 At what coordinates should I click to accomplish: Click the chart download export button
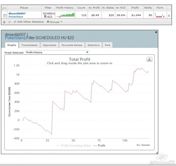149,59
